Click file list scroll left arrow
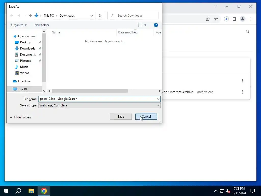The image size is (261, 196). 49,91
